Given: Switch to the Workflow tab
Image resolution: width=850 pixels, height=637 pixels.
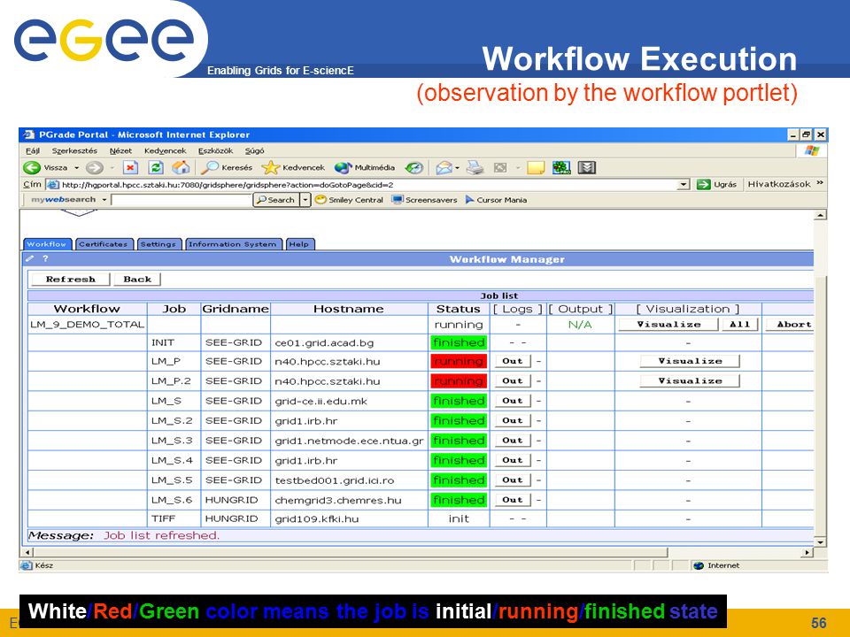Looking at the screenshot, I should tap(47, 244).
